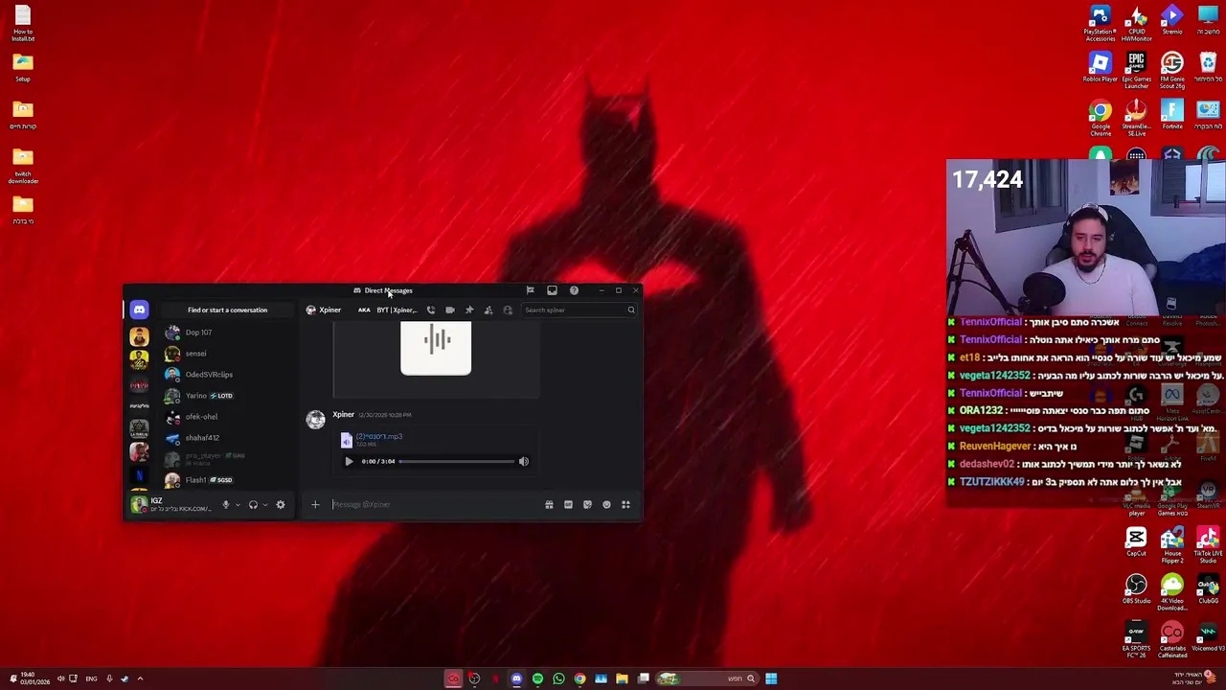The height and width of the screenshot is (690, 1226).
Task: Expand hidden tray icons arrow in taskbar
Action: tap(140, 678)
